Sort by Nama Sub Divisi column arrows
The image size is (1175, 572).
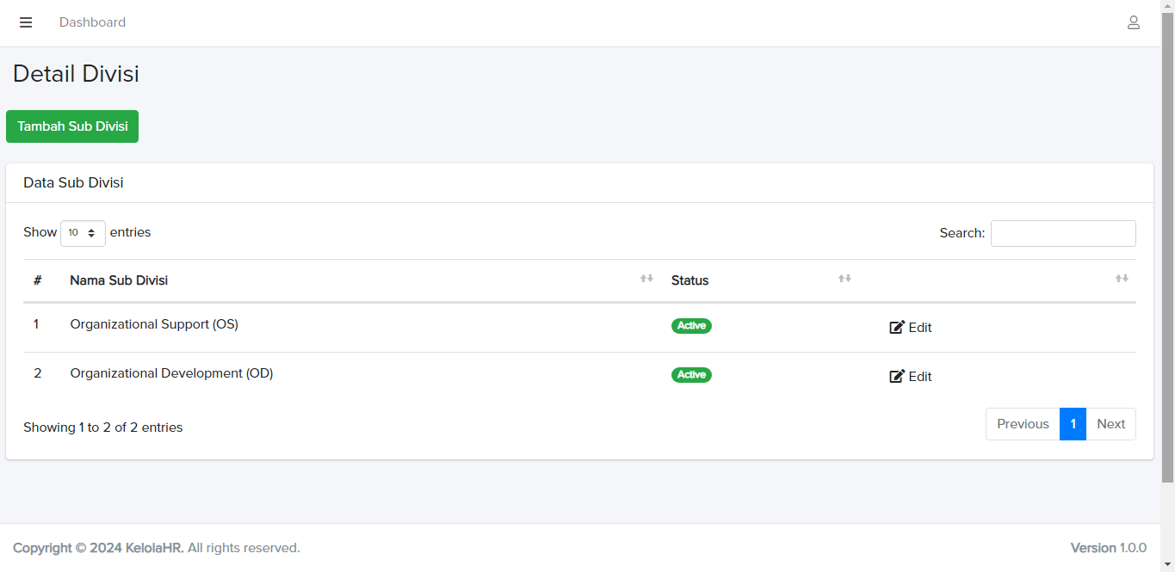[x=646, y=279]
